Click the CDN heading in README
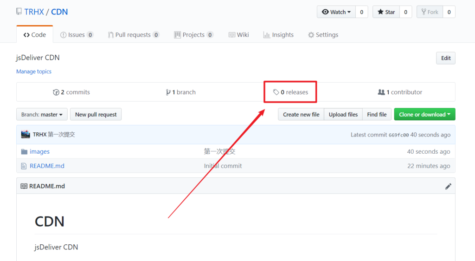This screenshot has width=475, height=261. 49,221
